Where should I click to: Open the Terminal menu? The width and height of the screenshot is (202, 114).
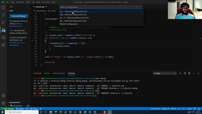coord(46,2)
